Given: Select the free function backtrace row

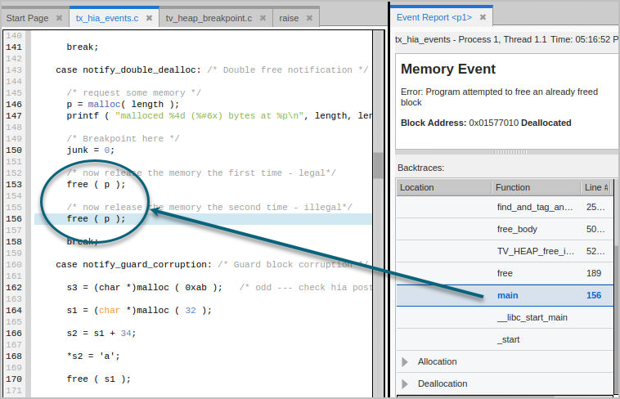Looking at the screenshot, I should click(x=505, y=273).
